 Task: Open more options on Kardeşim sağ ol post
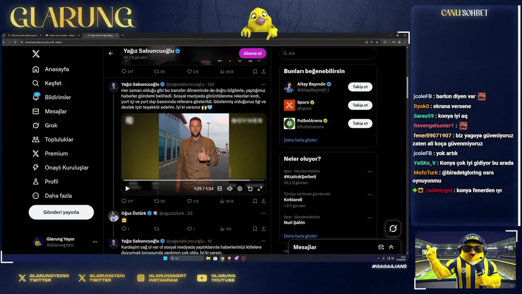click(263, 241)
